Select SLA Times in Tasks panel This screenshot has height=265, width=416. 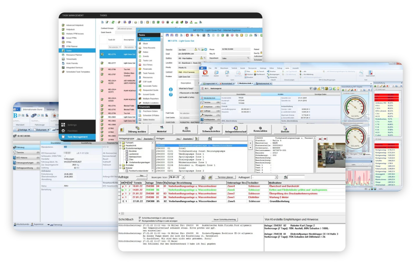(147, 65)
